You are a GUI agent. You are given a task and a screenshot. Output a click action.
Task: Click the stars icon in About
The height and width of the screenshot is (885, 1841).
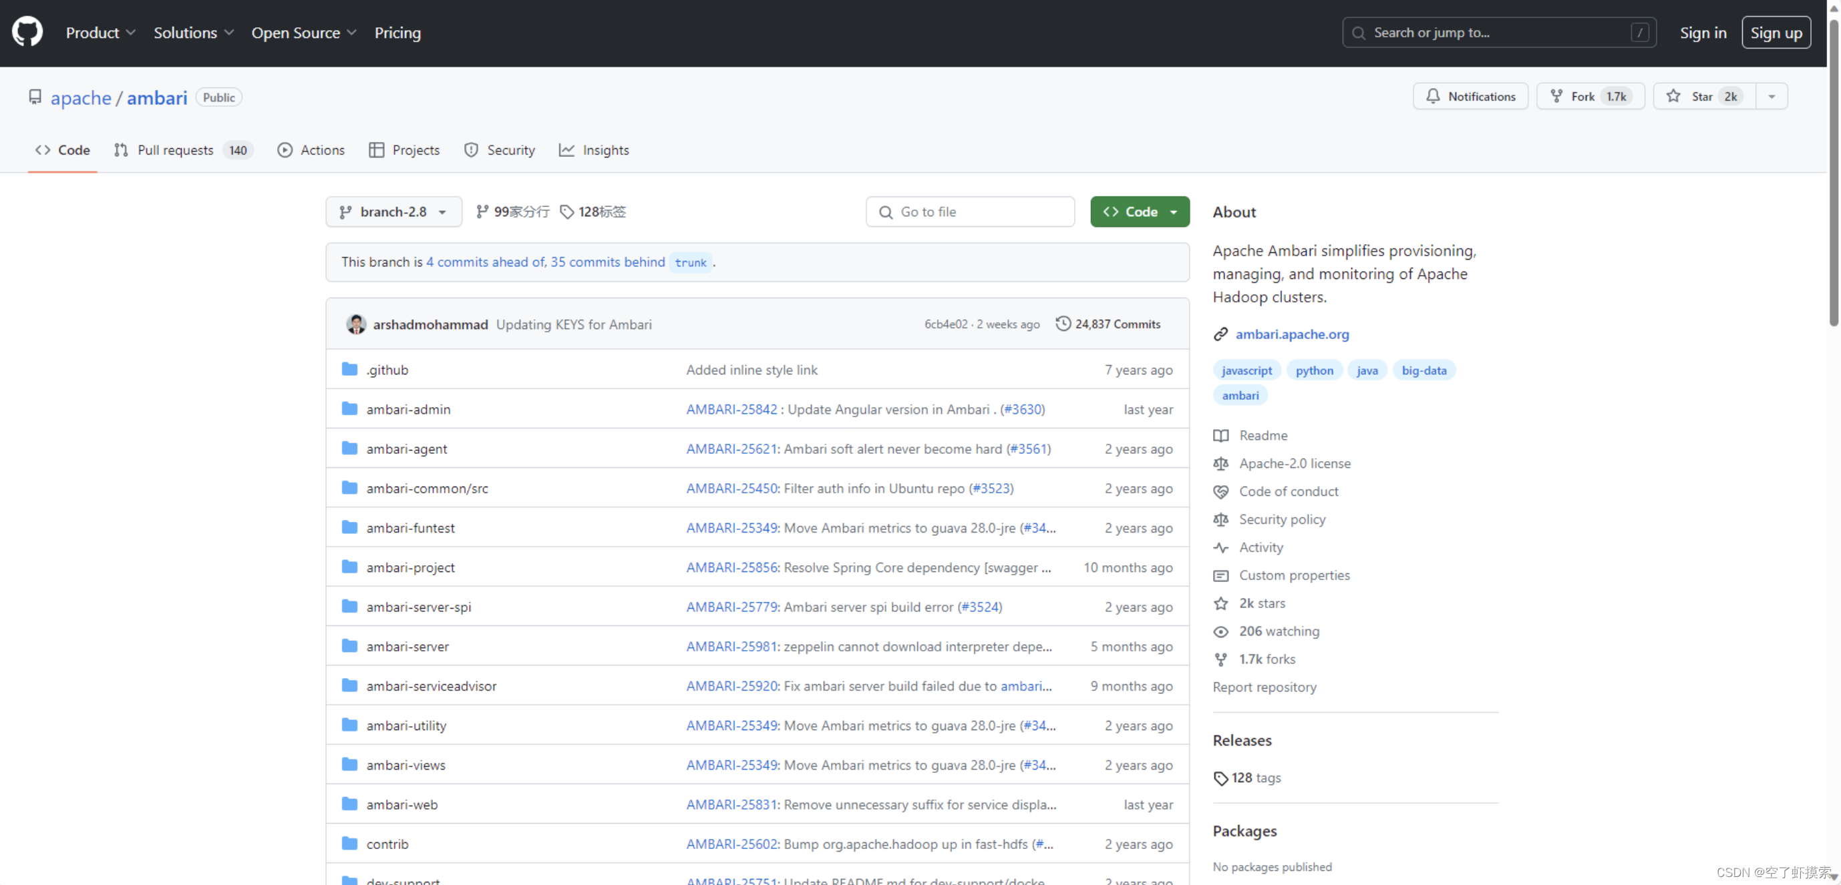(1220, 603)
